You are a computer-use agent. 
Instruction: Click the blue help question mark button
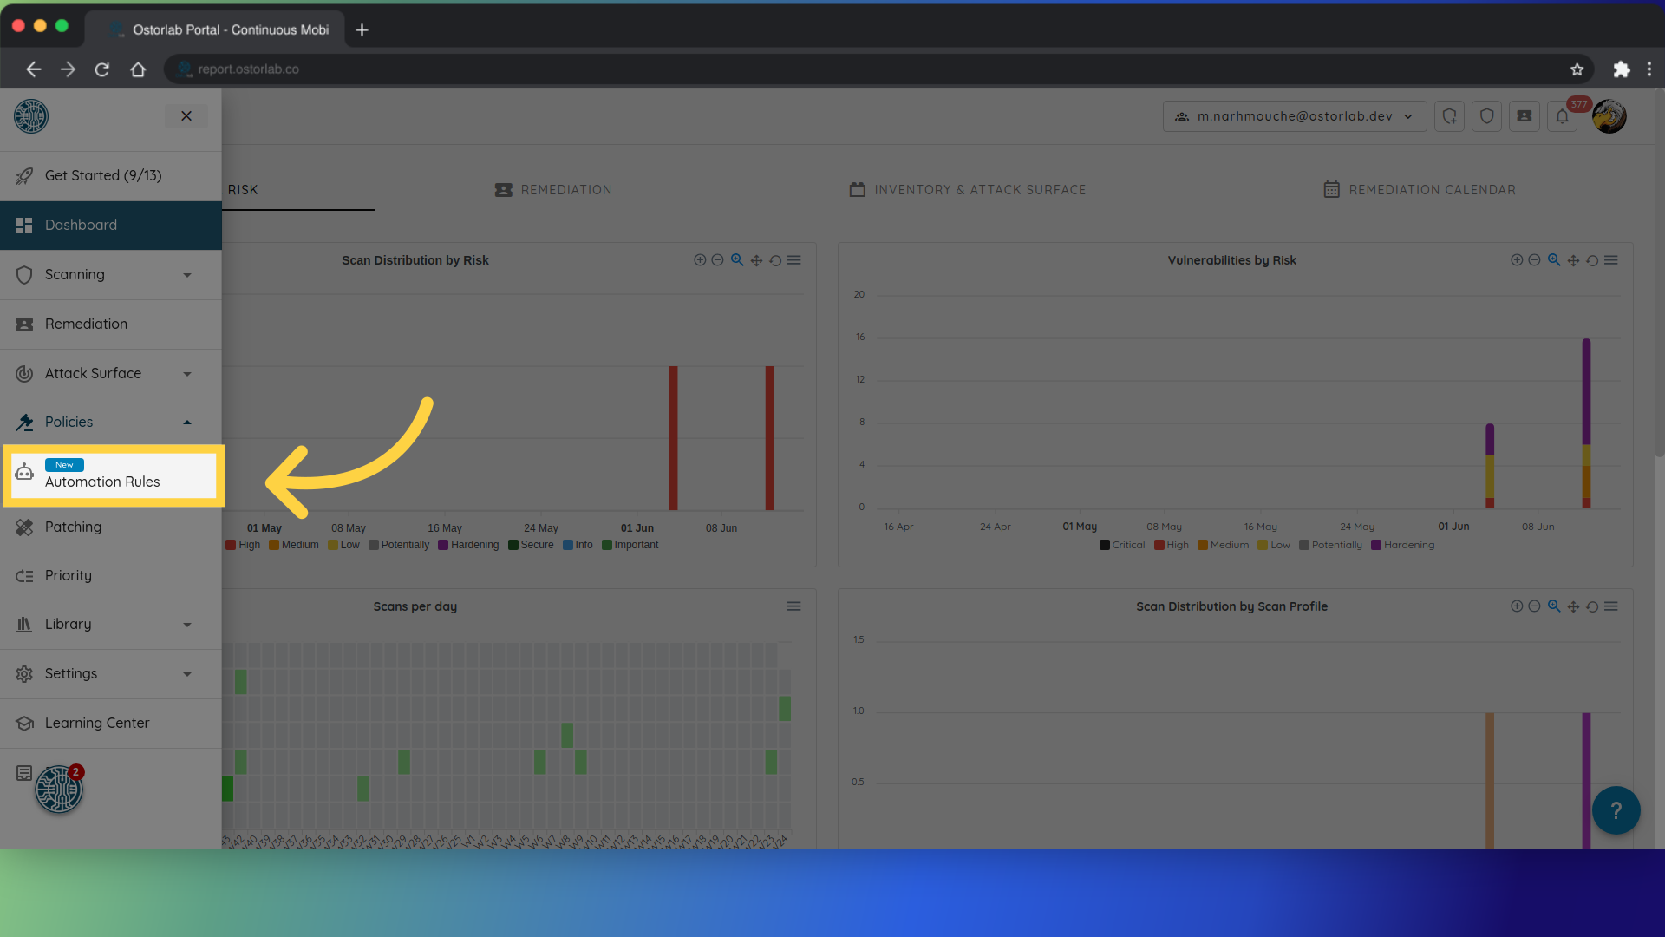click(x=1616, y=810)
